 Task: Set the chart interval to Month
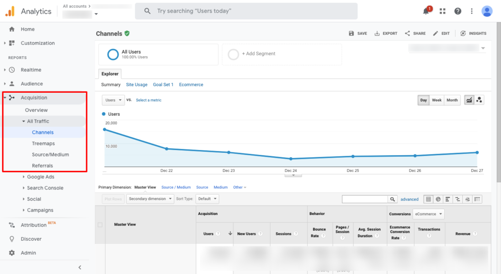[x=452, y=100]
